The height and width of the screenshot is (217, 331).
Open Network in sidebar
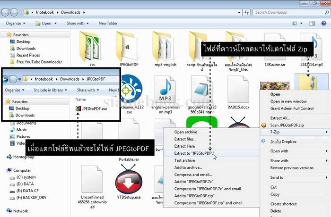[17, 211]
